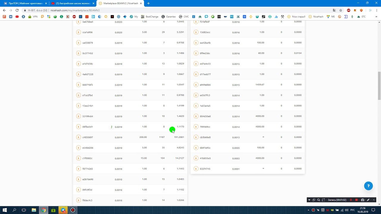Open the Nice старый bookmark
Screen dimensions: 381x214
[x=296, y=17]
